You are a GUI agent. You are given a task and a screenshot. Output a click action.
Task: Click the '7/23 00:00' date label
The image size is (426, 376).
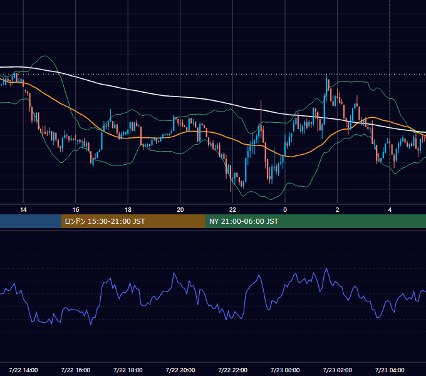click(285, 370)
